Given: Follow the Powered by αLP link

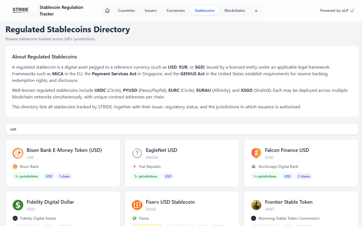Looking at the screenshot, I should click(x=337, y=10).
